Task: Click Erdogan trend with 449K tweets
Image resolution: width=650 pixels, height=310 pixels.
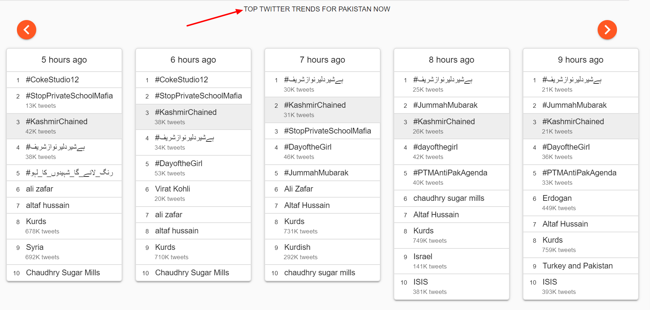Action: (x=581, y=203)
